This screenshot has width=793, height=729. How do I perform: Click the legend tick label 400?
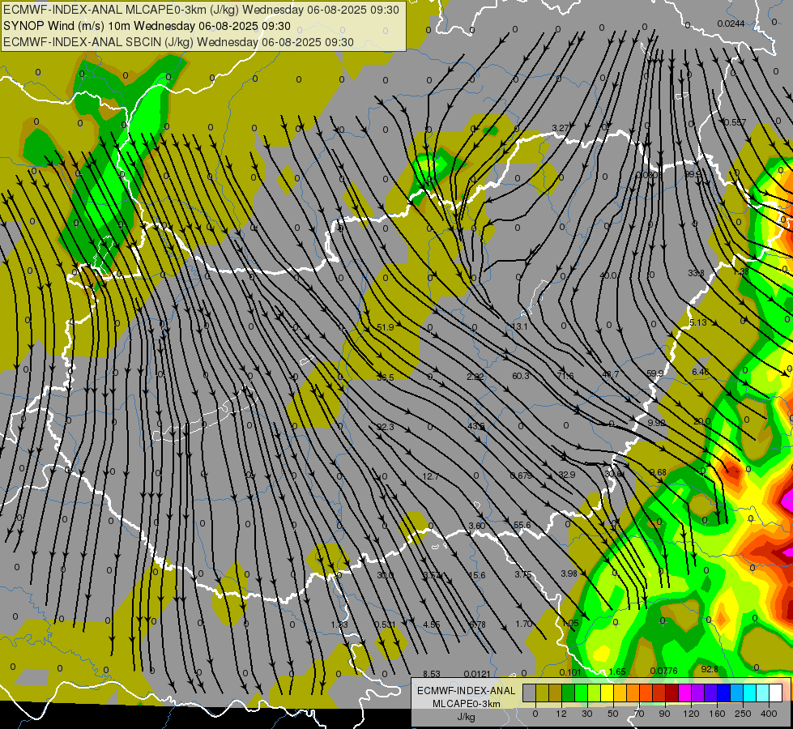pyautogui.click(x=769, y=714)
